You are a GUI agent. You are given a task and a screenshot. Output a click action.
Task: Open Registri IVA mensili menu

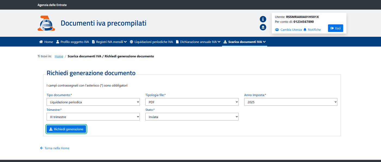tap(109, 42)
